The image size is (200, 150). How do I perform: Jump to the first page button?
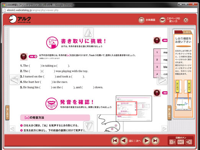tap(115, 141)
